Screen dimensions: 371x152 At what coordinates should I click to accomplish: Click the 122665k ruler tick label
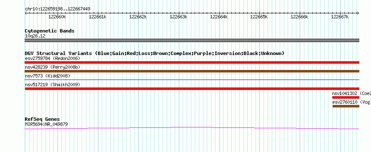coord(259,17)
